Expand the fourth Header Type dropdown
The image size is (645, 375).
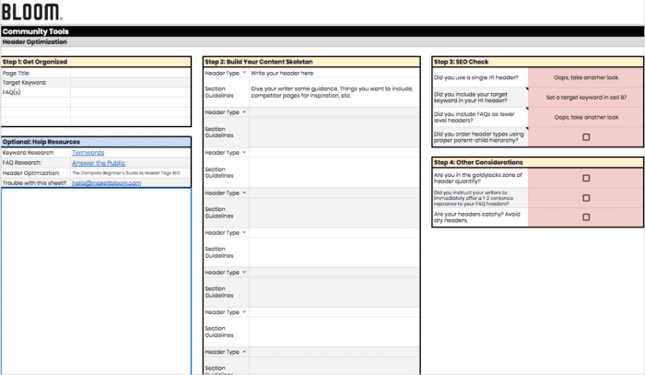(244, 193)
